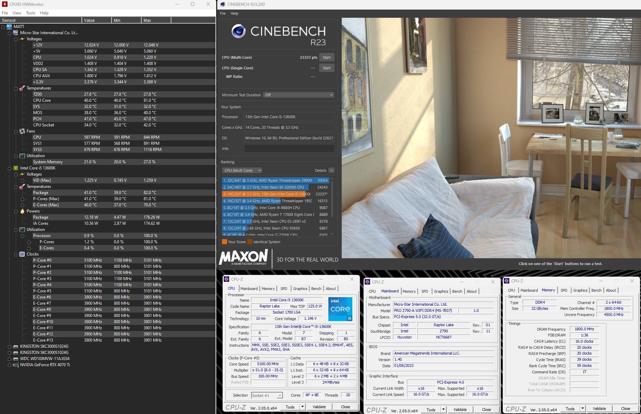Expand the WDC WD10JMVW-11AJGS4 node
Viewport: 641px width, 414px height.
[10, 359]
